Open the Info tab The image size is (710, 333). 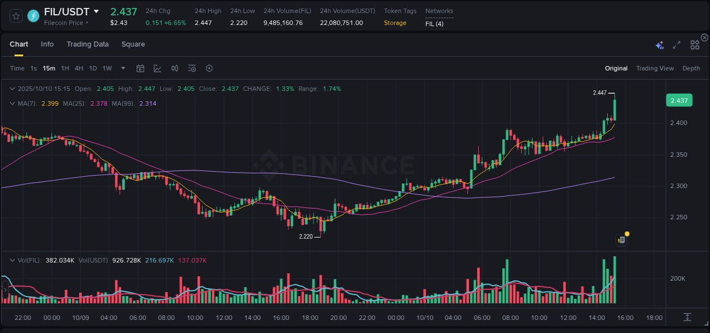(x=47, y=44)
